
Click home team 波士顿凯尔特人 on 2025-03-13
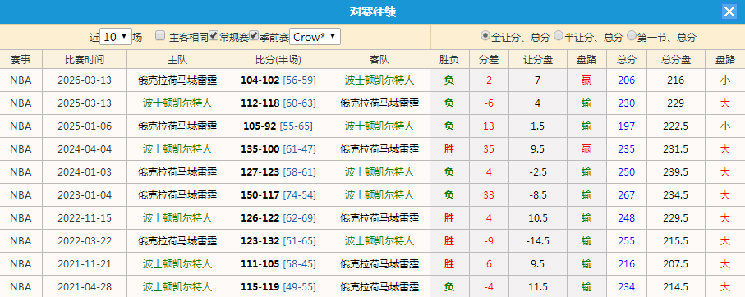pyautogui.click(x=177, y=103)
